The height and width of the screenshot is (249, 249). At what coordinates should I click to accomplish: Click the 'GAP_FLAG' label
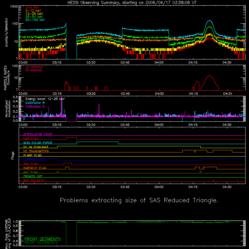pyautogui.click(x=31, y=139)
